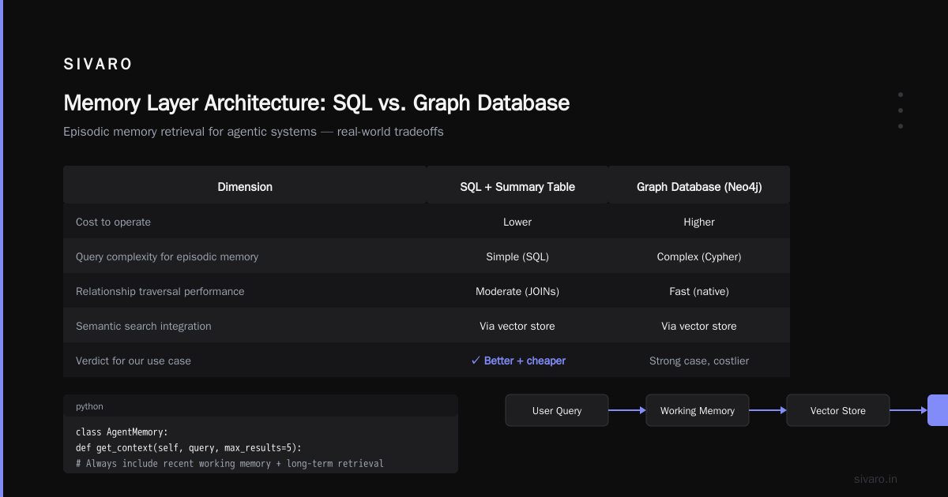Select Verdict for our use case label
948x497 pixels.
click(134, 361)
